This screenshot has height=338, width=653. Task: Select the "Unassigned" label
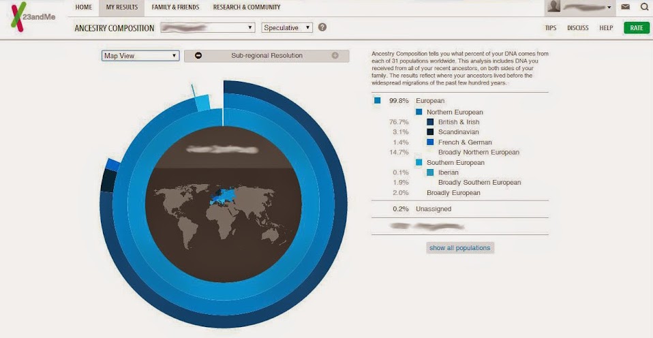tap(433, 209)
